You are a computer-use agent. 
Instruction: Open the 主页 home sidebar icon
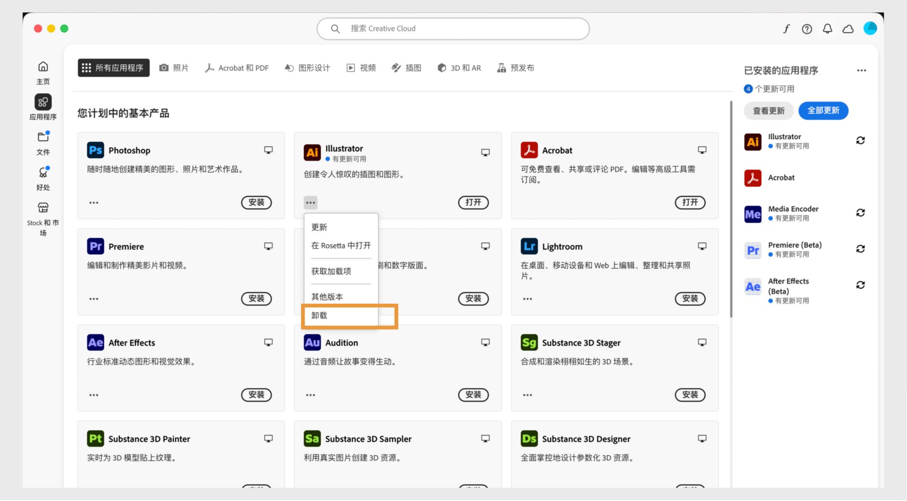click(x=43, y=67)
